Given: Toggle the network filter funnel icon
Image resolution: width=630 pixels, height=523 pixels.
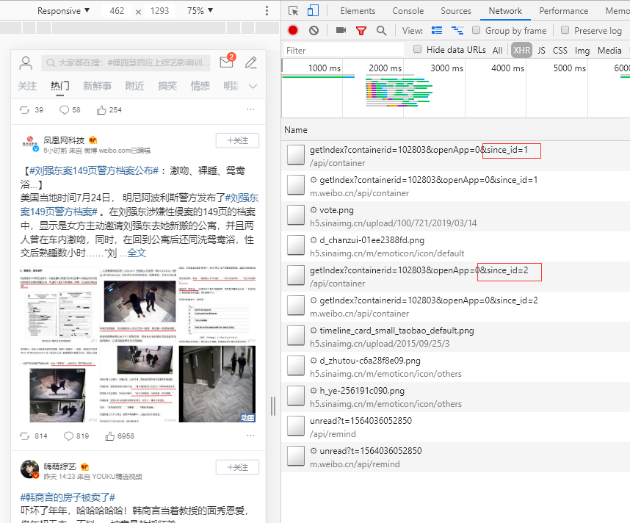Looking at the screenshot, I should pos(361,30).
